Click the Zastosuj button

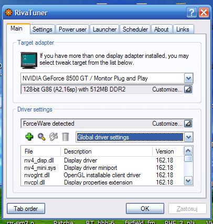click(x=187, y=209)
